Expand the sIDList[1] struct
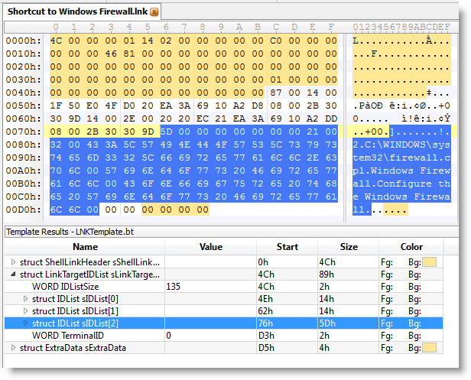Image resolution: width=471 pixels, height=380 pixels. click(x=26, y=311)
